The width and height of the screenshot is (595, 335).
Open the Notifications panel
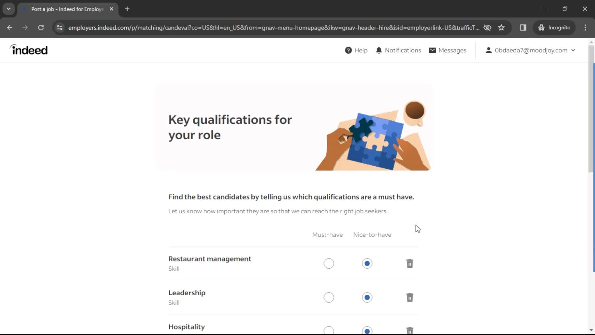pos(398,50)
